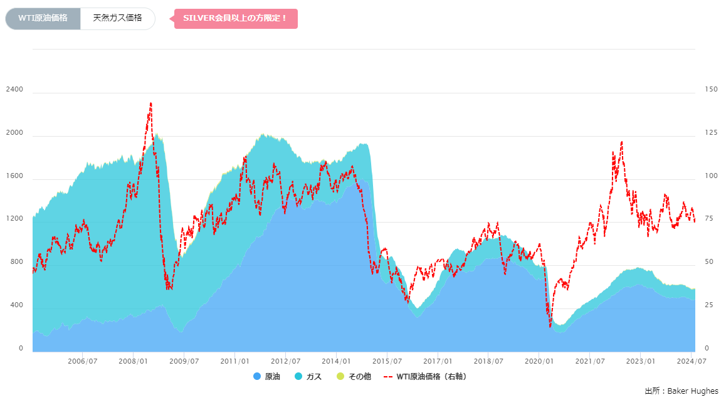This screenshot has width=726, height=400.
Task: Click the 400 left axis label
Action: (x=17, y=305)
